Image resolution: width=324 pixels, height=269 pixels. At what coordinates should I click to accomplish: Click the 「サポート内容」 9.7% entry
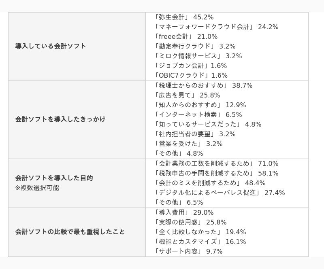[188, 251]
